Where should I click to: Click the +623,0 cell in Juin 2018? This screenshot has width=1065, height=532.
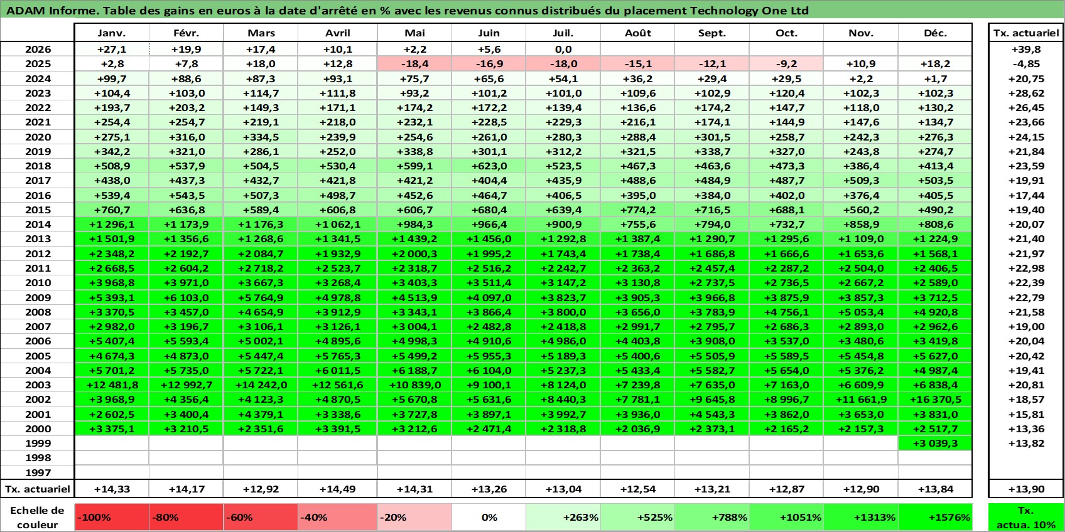(x=489, y=166)
